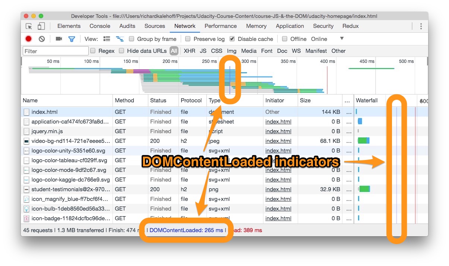449x266 pixels.
Task: Open the DevTools three-dot menu
Action: (421, 26)
